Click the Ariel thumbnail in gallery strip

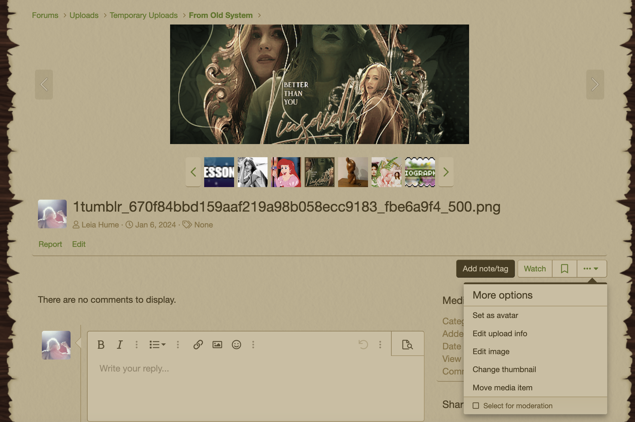(x=286, y=172)
